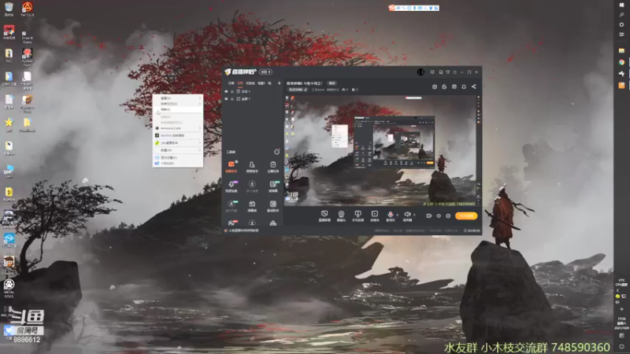Expand ArmouryCrate submenu in context menu
The image size is (630, 354).
point(178,128)
